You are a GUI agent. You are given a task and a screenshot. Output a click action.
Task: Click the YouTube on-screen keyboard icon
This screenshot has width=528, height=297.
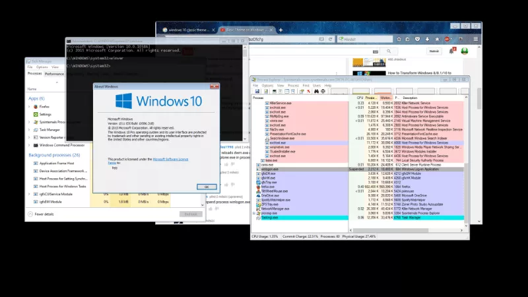[x=376, y=51]
